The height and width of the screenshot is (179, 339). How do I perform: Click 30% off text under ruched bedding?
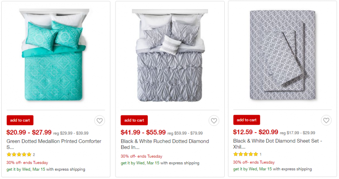tap(141, 156)
